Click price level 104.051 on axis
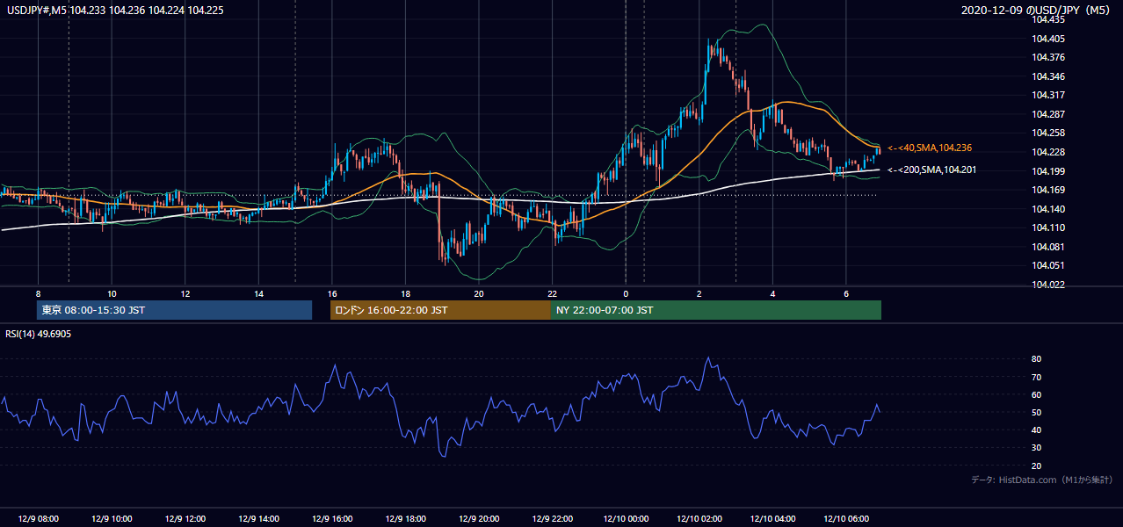Image resolution: width=1123 pixels, height=527 pixels. click(1049, 265)
